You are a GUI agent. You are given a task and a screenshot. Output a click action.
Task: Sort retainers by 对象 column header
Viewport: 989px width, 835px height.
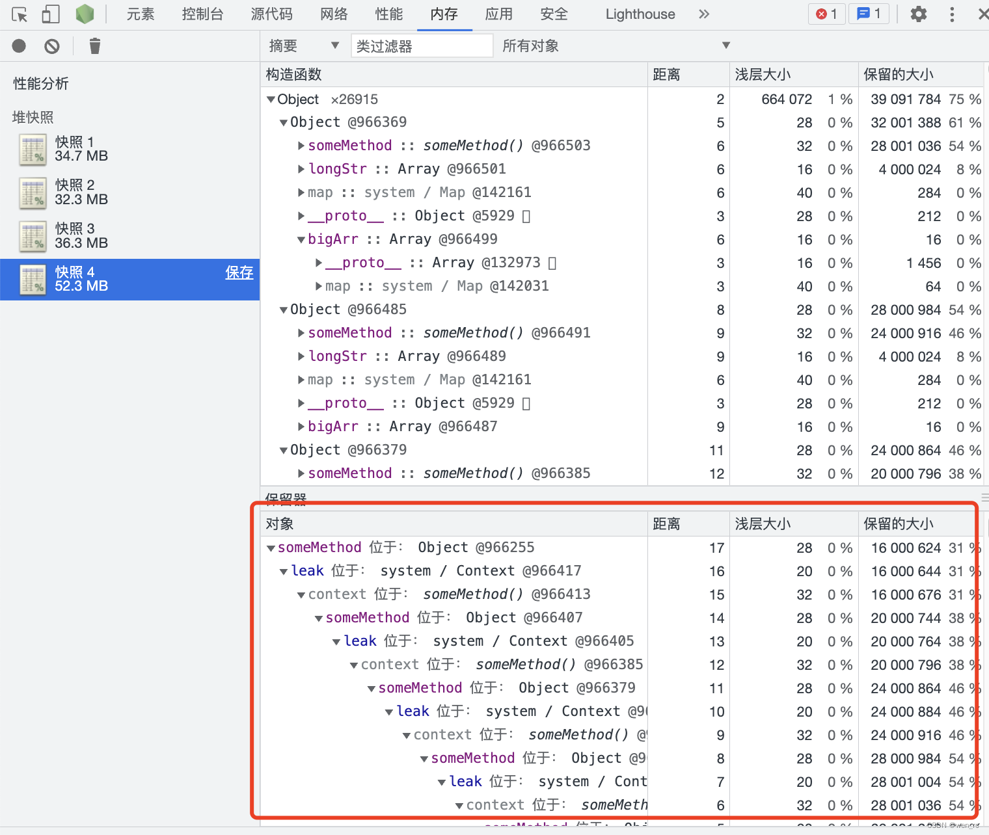[x=454, y=524]
